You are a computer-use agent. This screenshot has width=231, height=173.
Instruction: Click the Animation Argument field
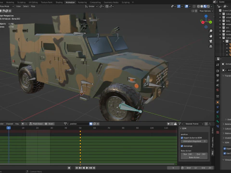point(194,141)
